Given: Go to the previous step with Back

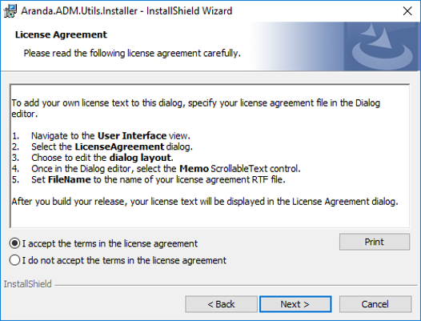Looking at the screenshot, I should [x=221, y=304].
